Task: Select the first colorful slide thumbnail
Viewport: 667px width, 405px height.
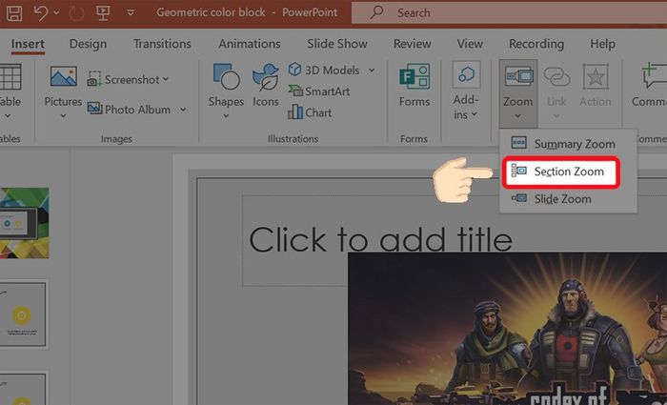Action: tap(24, 223)
